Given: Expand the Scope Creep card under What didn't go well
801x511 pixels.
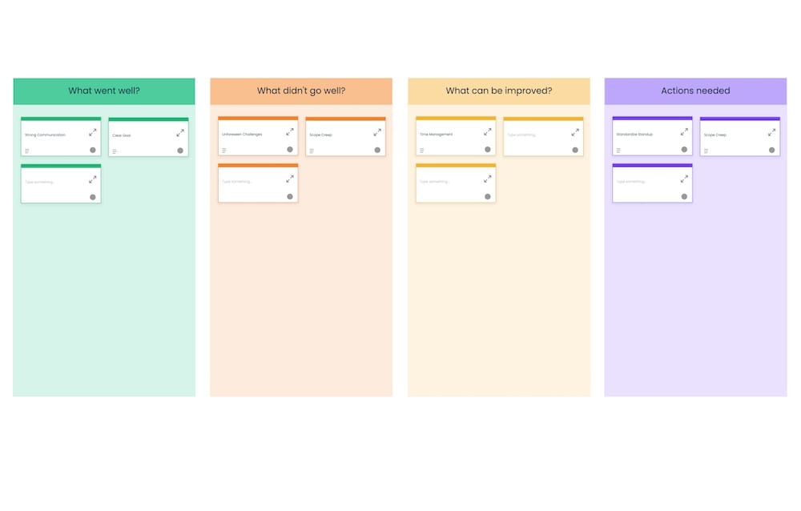Looking at the screenshot, I should click(x=378, y=133).
